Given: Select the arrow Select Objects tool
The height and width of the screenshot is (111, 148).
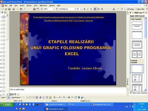Looking at the screenshot, I should coord(9,97).
